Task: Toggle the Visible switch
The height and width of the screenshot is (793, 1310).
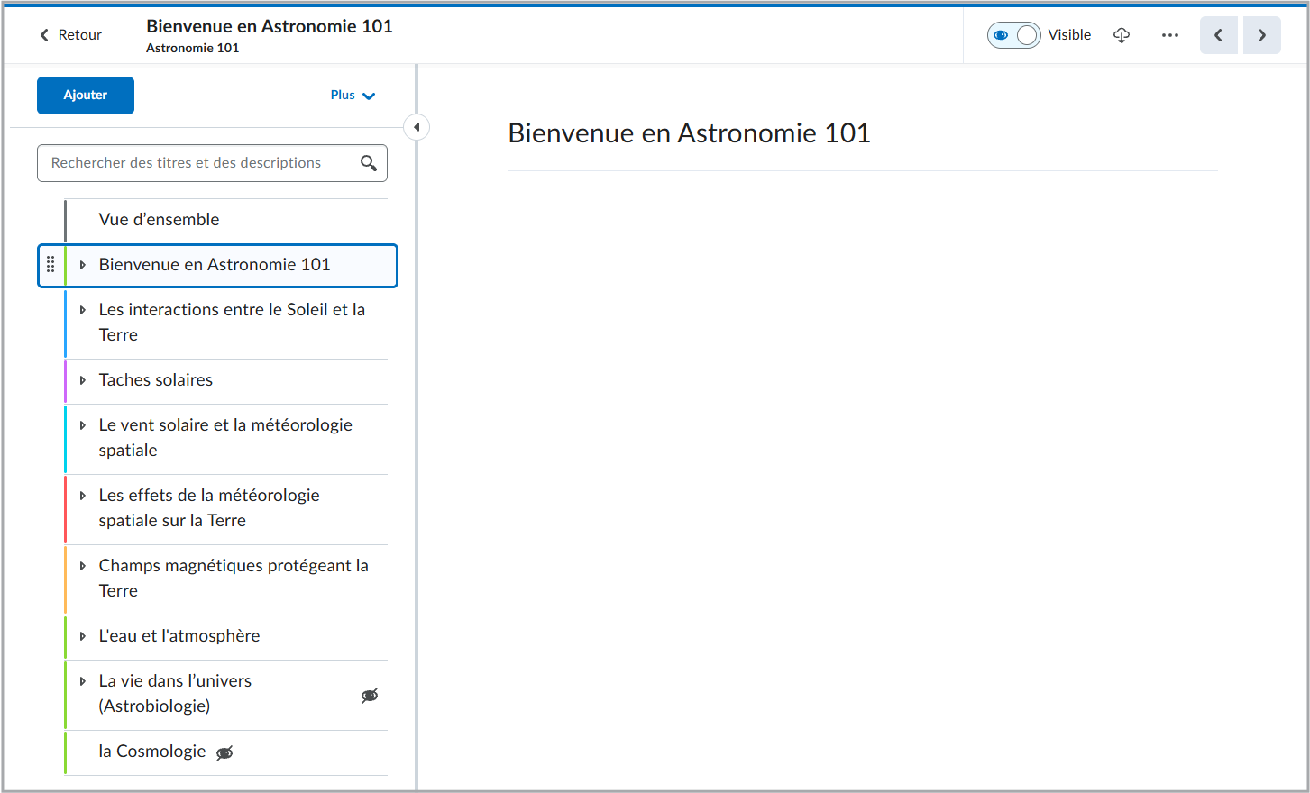Action: (1014, 35)
